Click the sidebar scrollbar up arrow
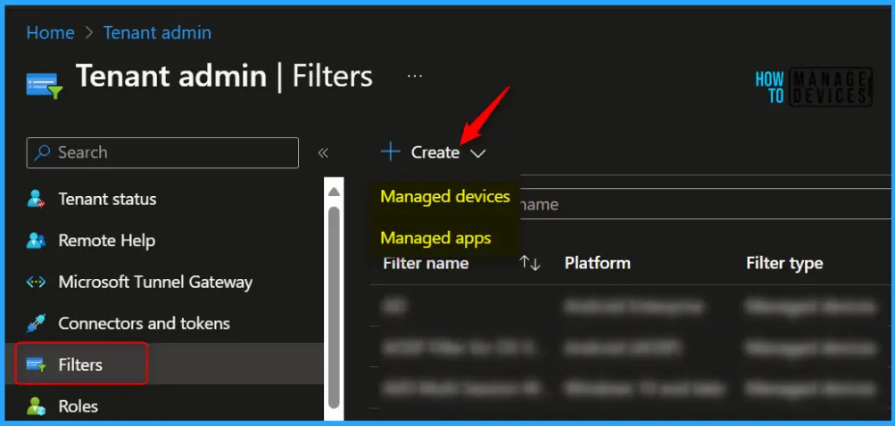The image size is (895, 426). [x=334, y=191]
